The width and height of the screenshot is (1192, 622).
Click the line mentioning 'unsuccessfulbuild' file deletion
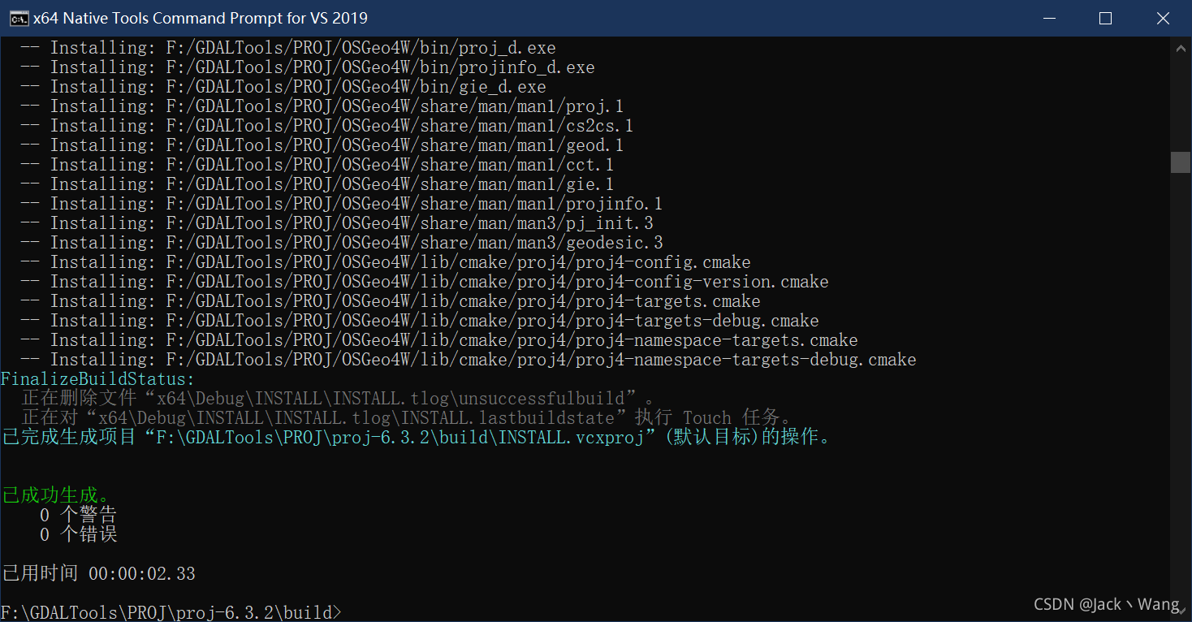[339, 399]
